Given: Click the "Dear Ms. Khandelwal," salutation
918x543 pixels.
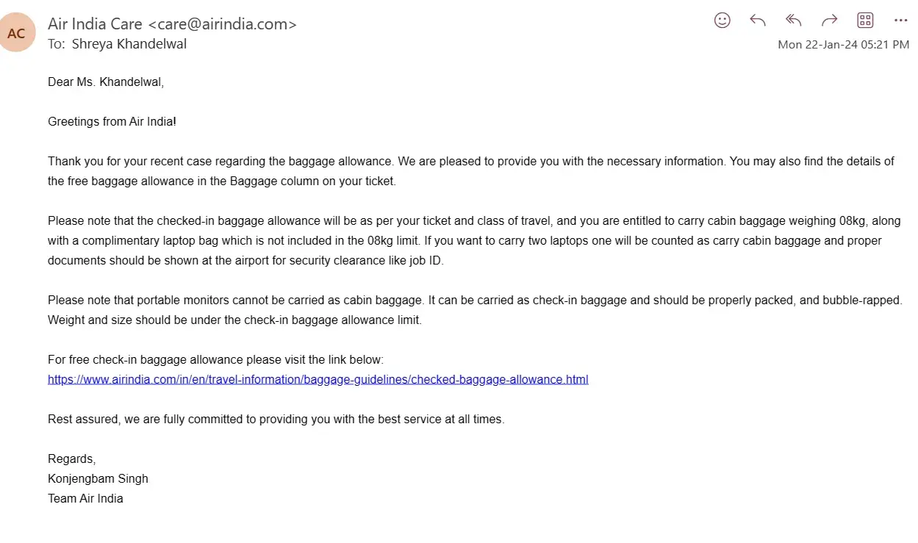Looking at the screenshot, I should click(x=106, y=82).
